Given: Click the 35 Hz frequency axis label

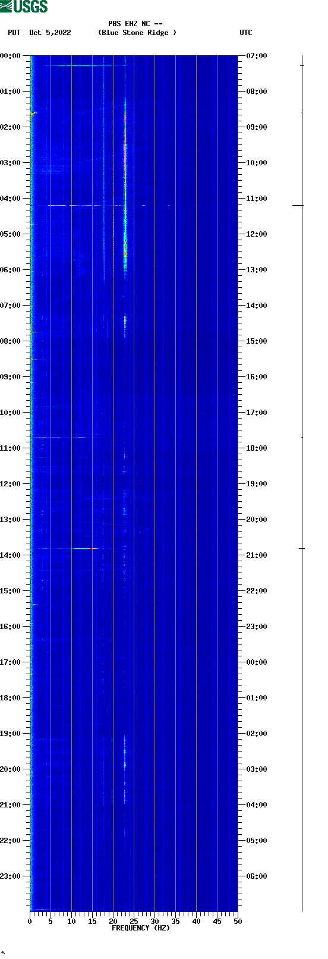Looking at the screenshot, I should coord(175,922).
